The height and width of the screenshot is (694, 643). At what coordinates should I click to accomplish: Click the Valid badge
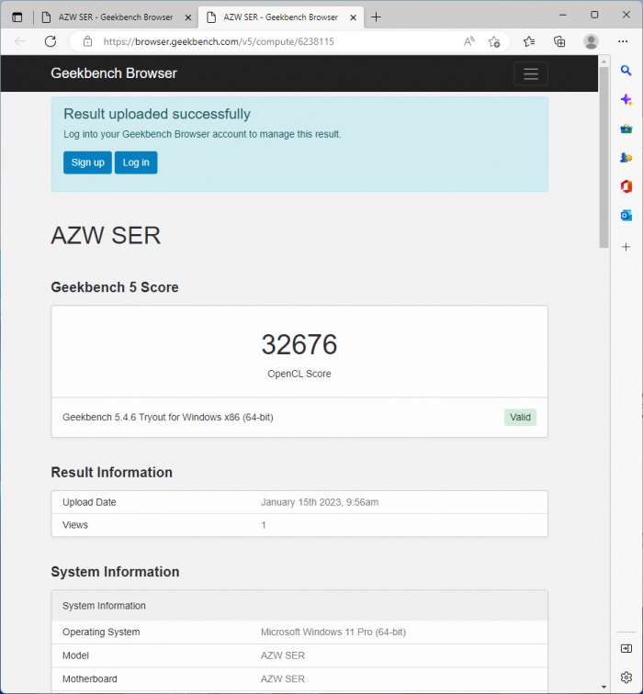coord(520,418)
